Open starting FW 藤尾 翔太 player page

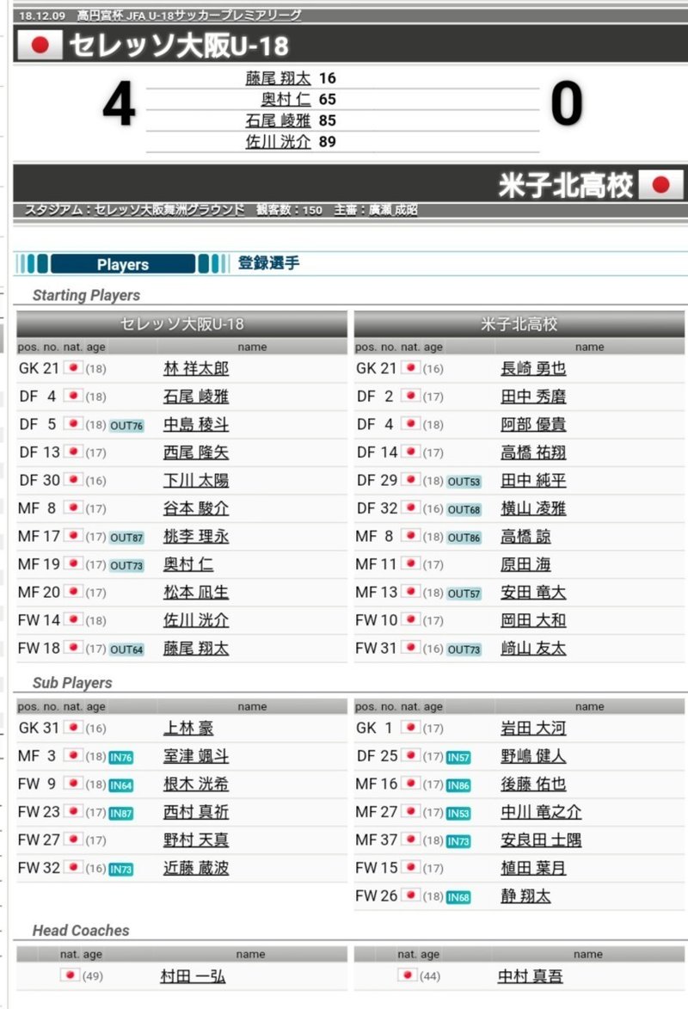coord(196,649)
